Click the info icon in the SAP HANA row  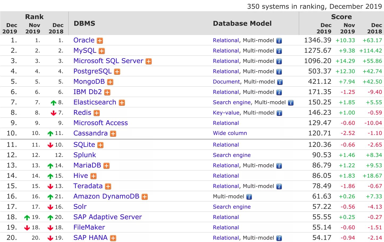click(279, 238)
